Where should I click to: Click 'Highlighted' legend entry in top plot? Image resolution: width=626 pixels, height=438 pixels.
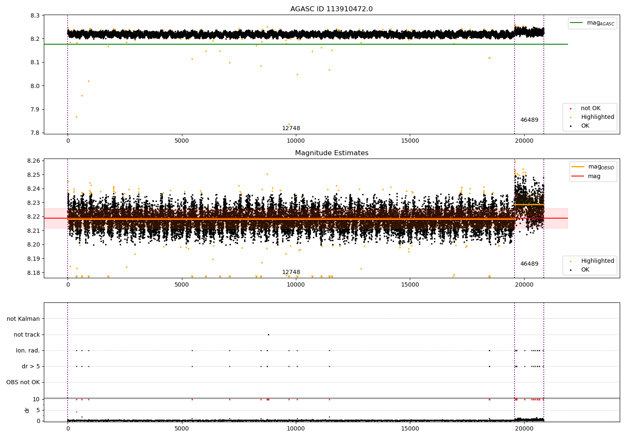coord(597,117)
